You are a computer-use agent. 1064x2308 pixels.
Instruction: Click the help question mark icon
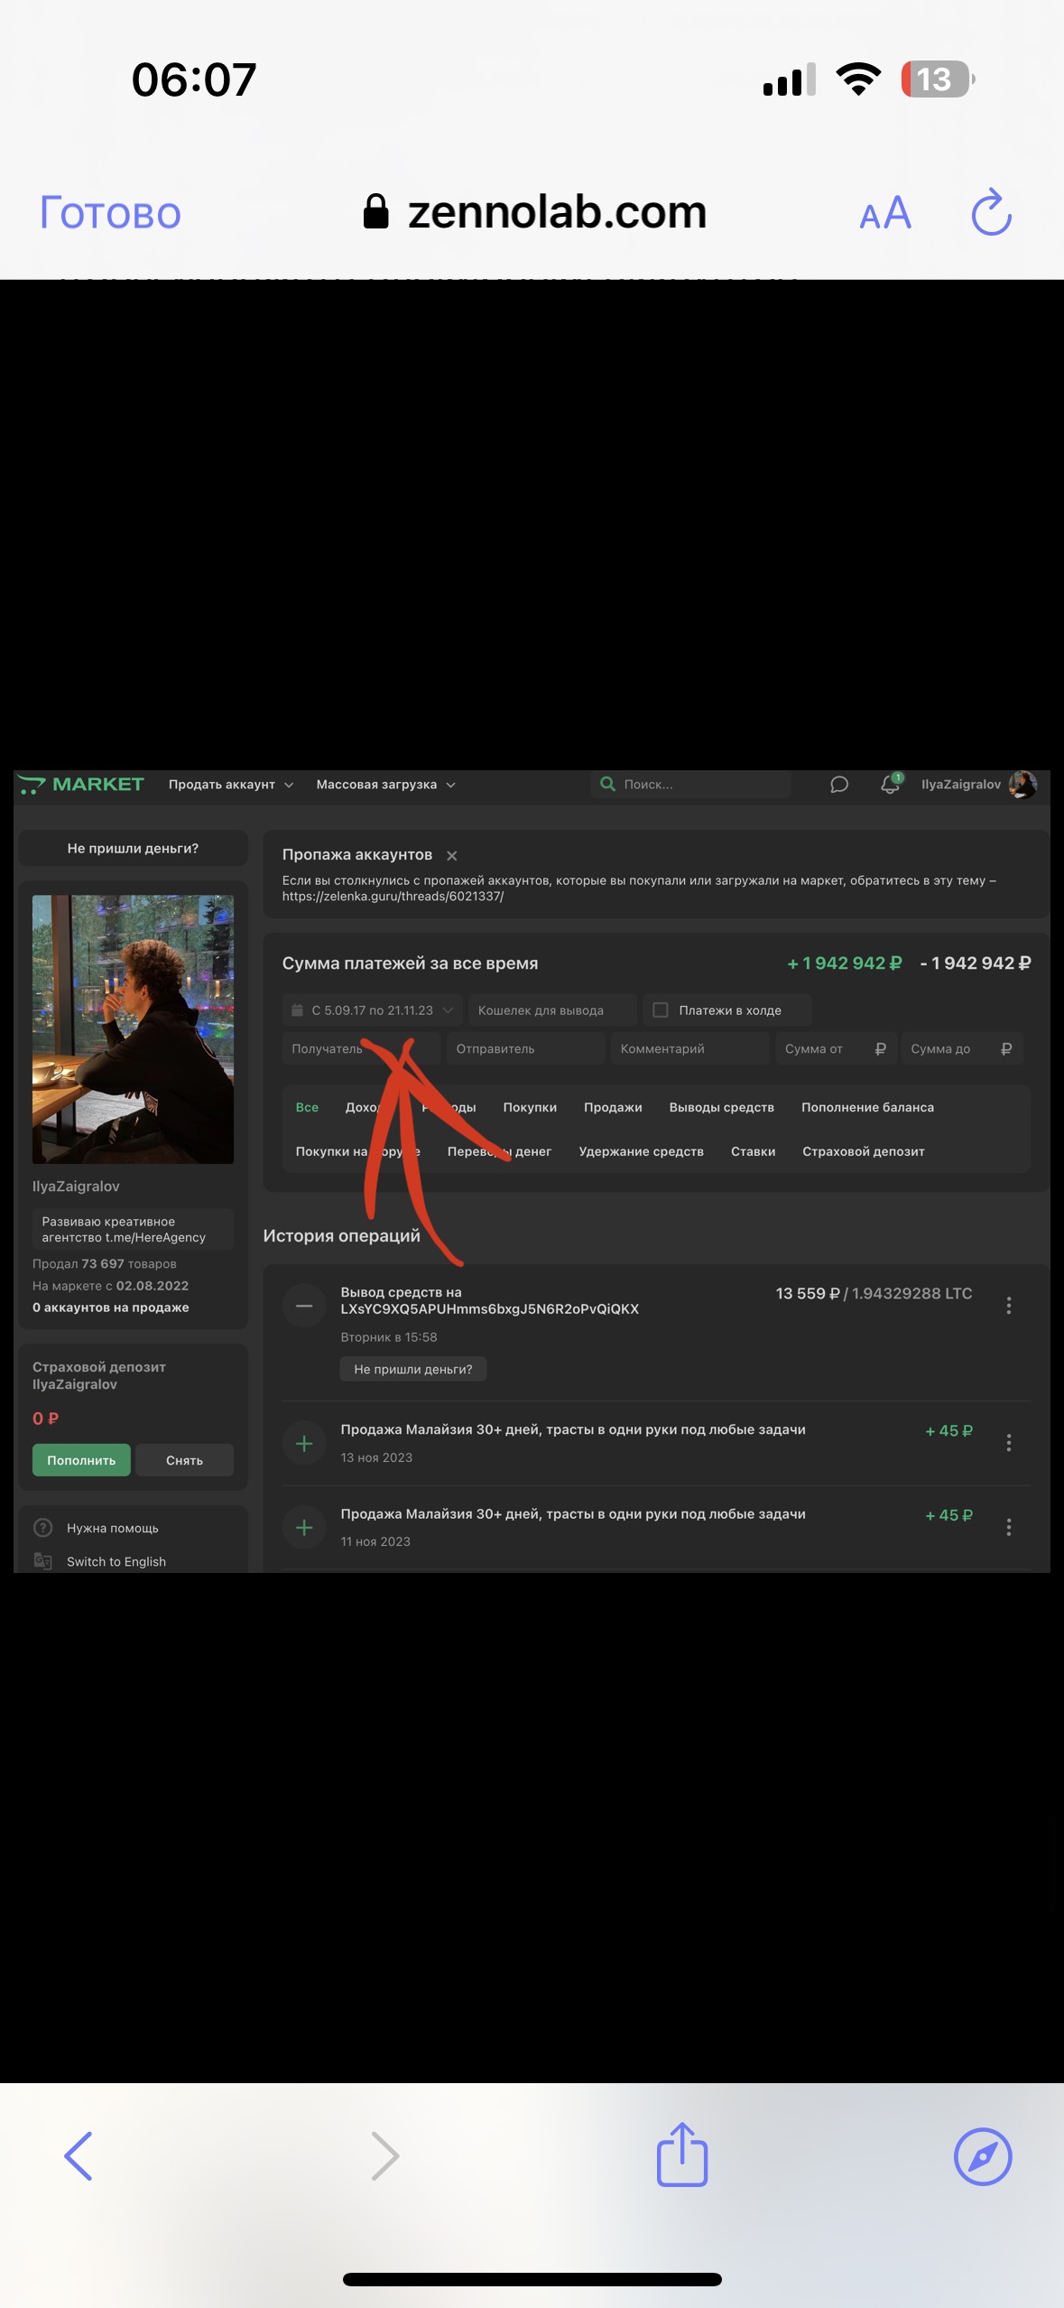coord(42,1528)
